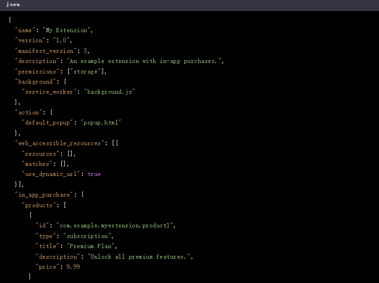Click the manifest_version value 3

(x=86, y=51)
